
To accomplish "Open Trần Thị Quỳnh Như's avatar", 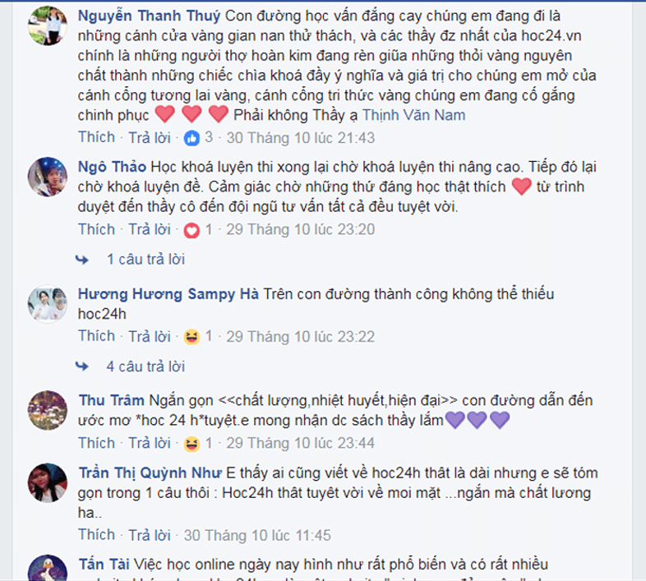I will pyautogui.click(x=48, y=482).
